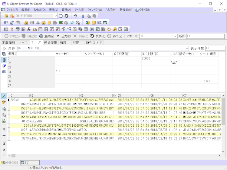The image size is (227, 170).
Task: Click the move-up triangle icon beside grid
Action: click(4, 149)
